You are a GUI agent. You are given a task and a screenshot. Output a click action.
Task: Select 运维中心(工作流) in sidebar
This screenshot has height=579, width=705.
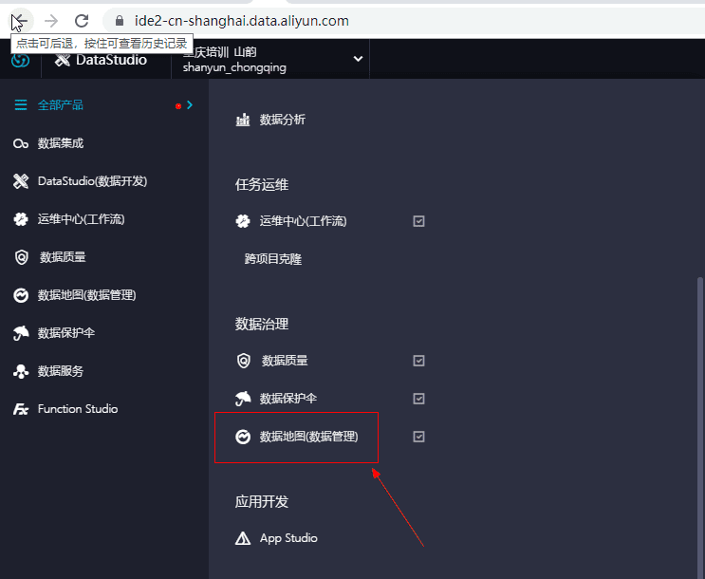(81, 219)
